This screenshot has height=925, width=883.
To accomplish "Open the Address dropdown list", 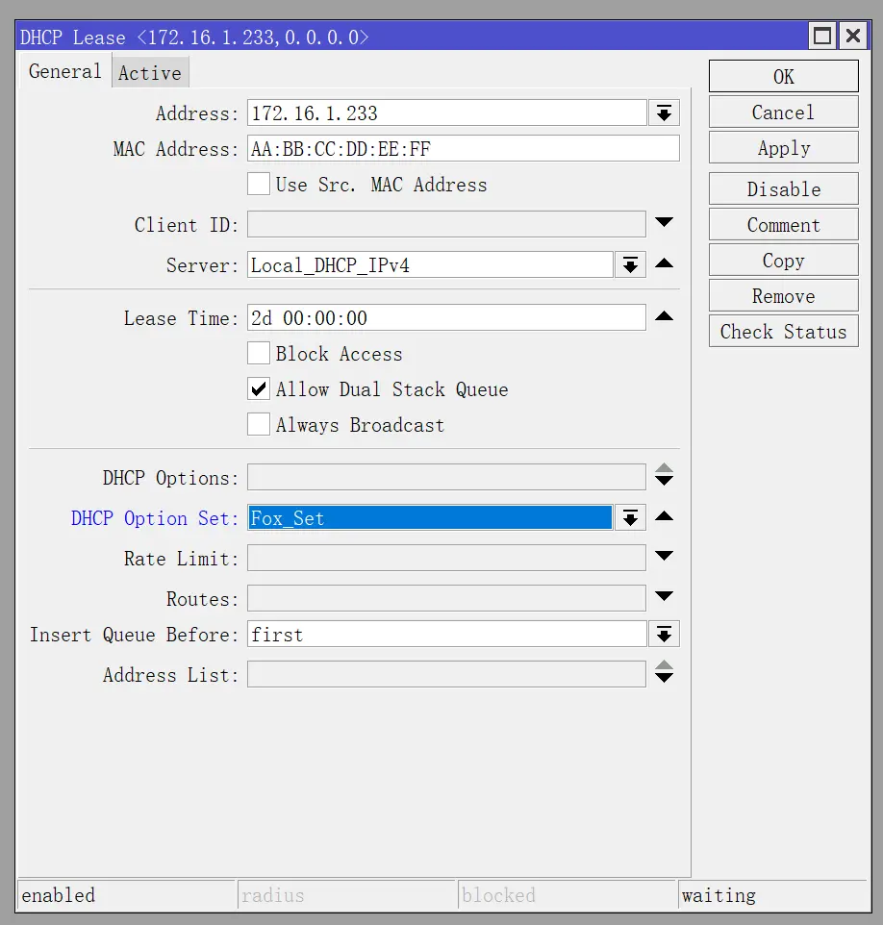I will (x=664, y=112).
